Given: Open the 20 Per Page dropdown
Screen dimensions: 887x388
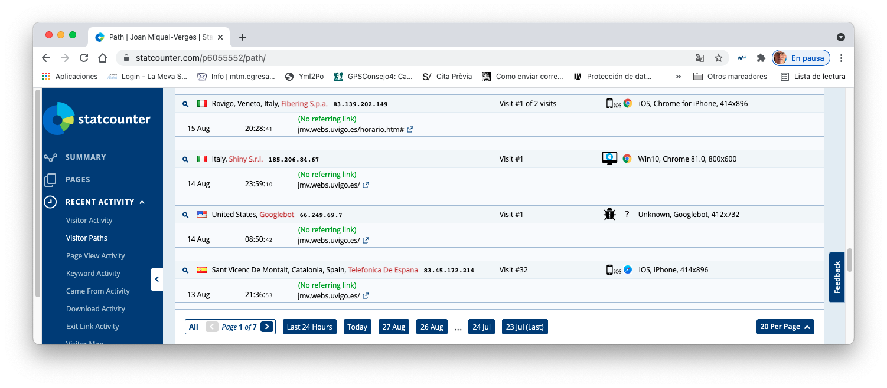Looking at the screenshot, I should [785, 327].
